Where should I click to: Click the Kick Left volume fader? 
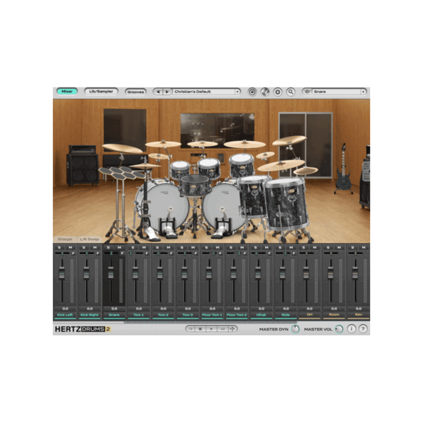(62, 273)
